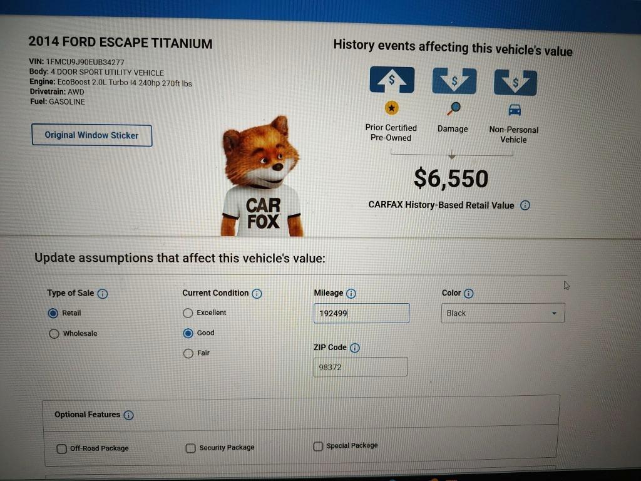Open the Optional Features info icon
This screenshot has width=641, height=481.
(128, 415)
